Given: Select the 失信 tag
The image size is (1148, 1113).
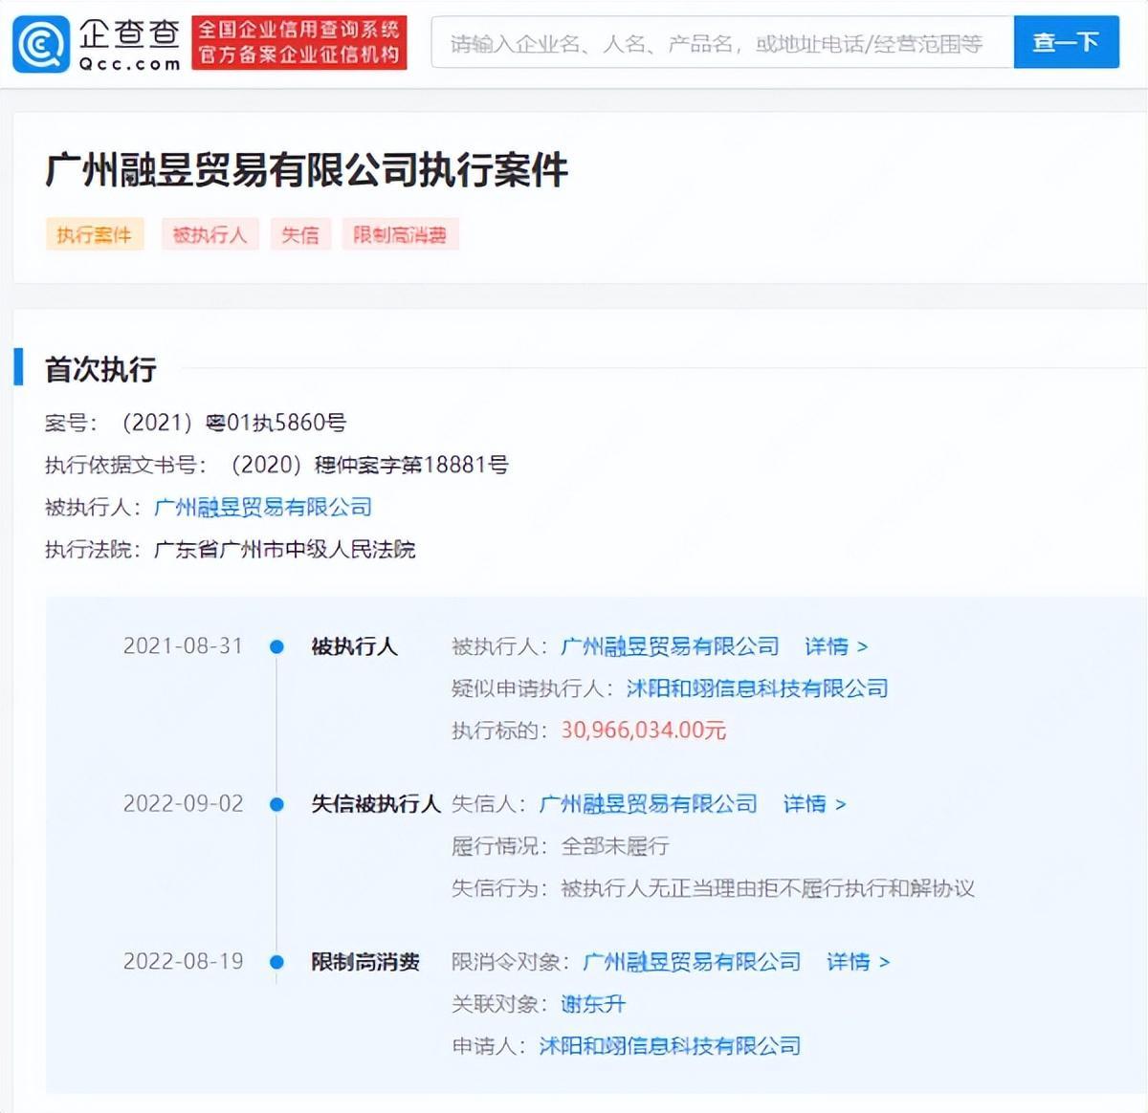Looking at the screenshot, I should coord(300,234).
